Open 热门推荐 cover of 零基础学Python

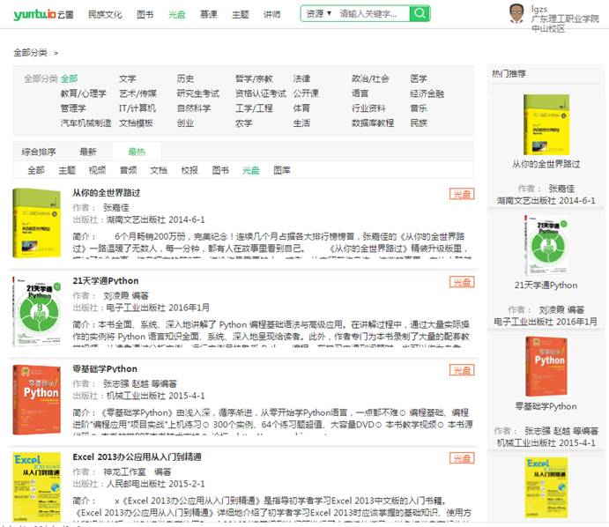(x=546, y=367)
